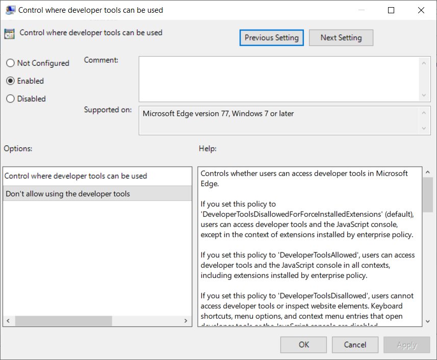Click inside the Comment text box
Viewport: 437px width, 360px height.
(x=279, y=79)
